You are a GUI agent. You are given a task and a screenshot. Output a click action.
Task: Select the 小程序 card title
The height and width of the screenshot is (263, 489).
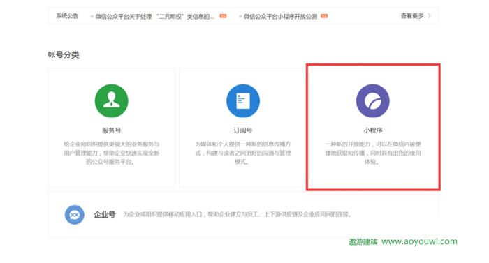pos(372,130)
